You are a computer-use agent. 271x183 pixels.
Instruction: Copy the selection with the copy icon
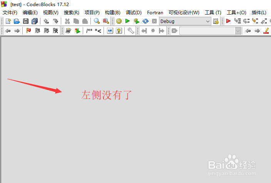coord(76,21)
